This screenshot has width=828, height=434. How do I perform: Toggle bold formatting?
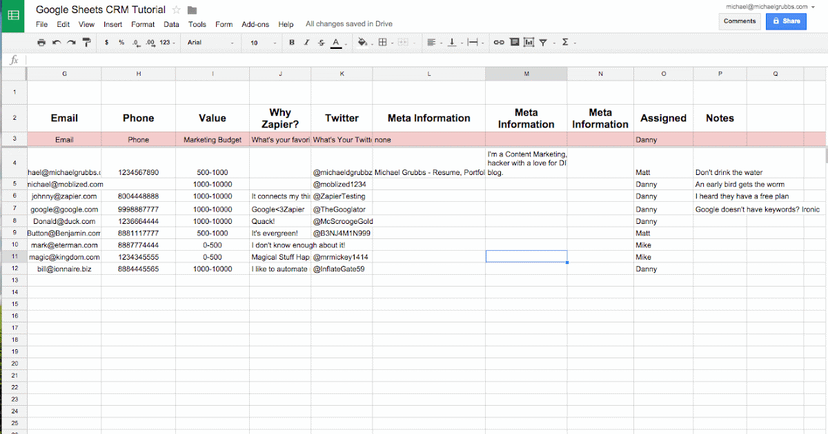291,43
